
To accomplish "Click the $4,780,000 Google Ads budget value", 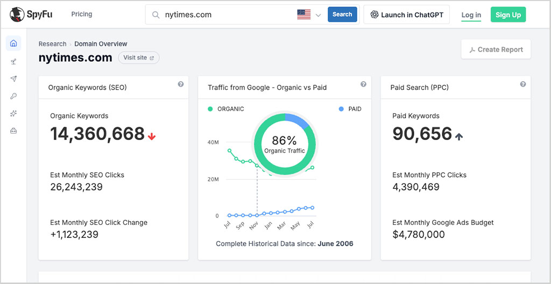I will coord(419,235).
